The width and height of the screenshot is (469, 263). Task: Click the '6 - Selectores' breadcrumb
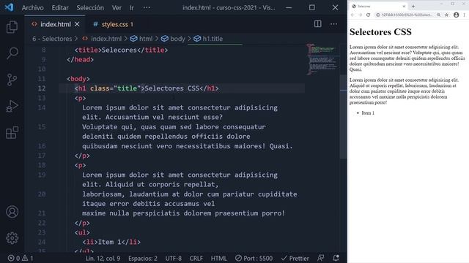tap(52, 39)
